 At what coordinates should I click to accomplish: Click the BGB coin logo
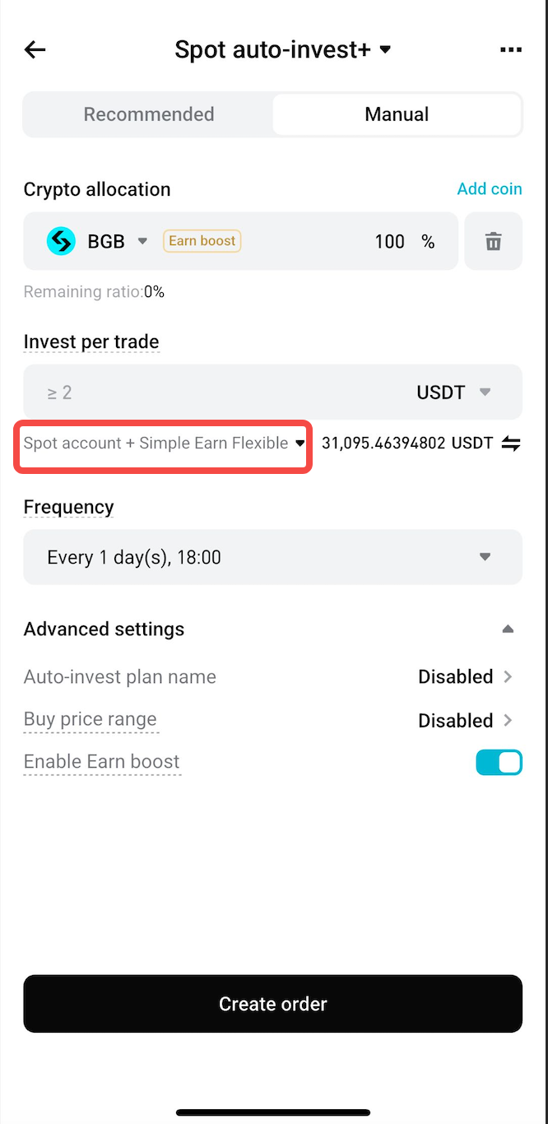pos(60,241)
